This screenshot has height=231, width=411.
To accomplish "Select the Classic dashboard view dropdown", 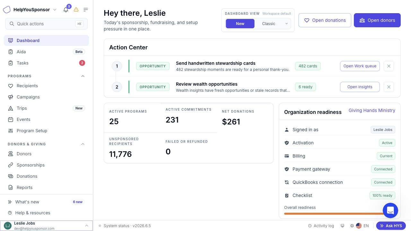I will (x=273, y=23).
